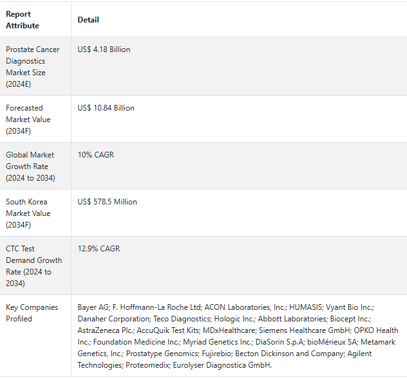Click 'Bayer AG' in the companies list
407x378 pixels.
click(93, 307)
